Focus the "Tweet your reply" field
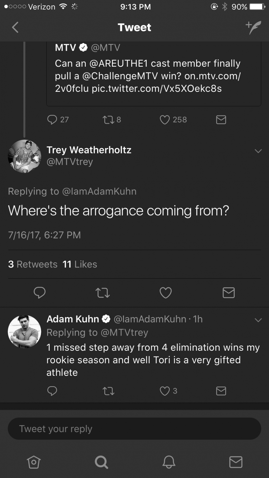This screenshot has width=269, height=478. click(x=134, y=429)
